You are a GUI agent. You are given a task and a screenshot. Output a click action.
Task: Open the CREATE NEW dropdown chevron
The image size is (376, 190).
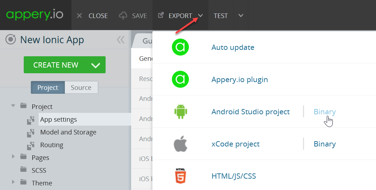(95, 65)
